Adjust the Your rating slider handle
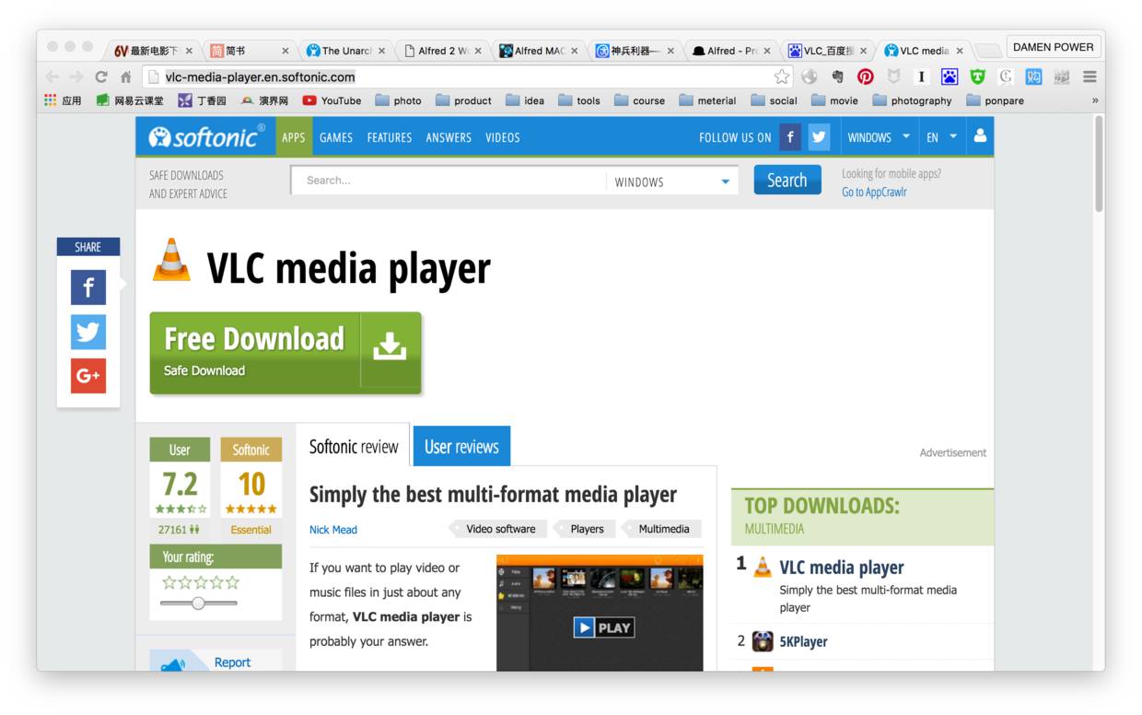 coord(198,604)
